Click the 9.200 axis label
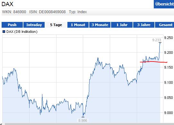 point(169,53)
